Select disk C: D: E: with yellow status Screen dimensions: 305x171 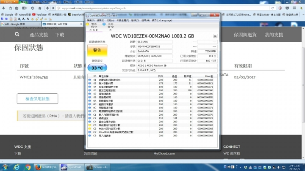tap(94, 27)
